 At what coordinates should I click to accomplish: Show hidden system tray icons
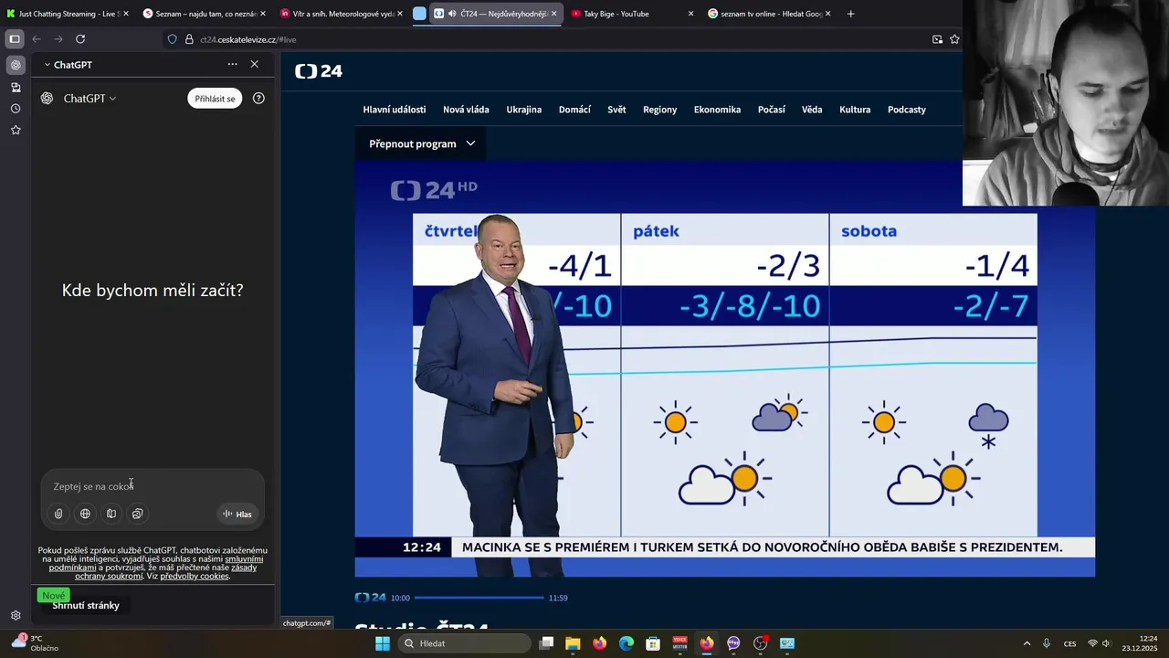coord(1027,643)
